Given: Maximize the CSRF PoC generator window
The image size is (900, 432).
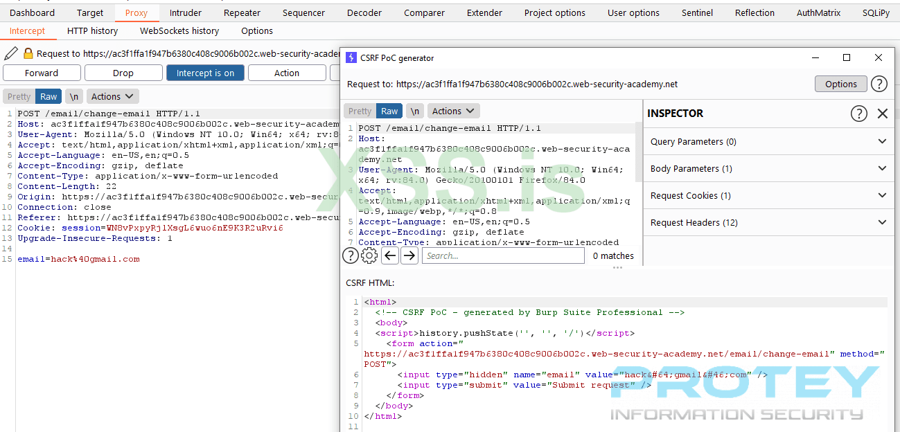Looking at the screenshot, I should click(846, 58).
